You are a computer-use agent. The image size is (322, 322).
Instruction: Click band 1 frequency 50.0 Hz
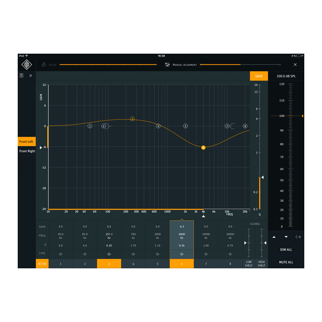(61, 236)
